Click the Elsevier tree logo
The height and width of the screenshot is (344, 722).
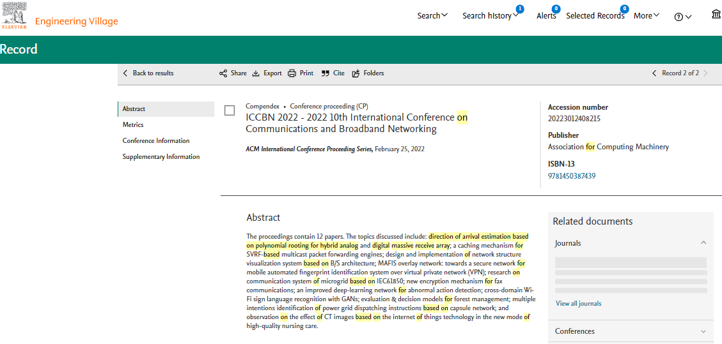point(14,15)
